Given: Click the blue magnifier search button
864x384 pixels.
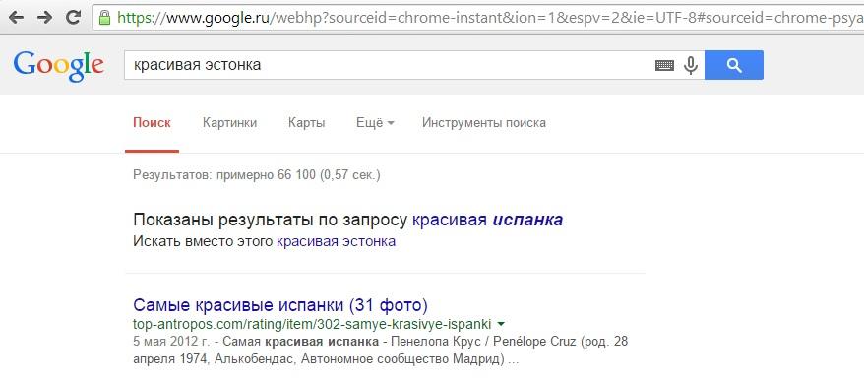Looking at the screenshot, I should 734,65.
